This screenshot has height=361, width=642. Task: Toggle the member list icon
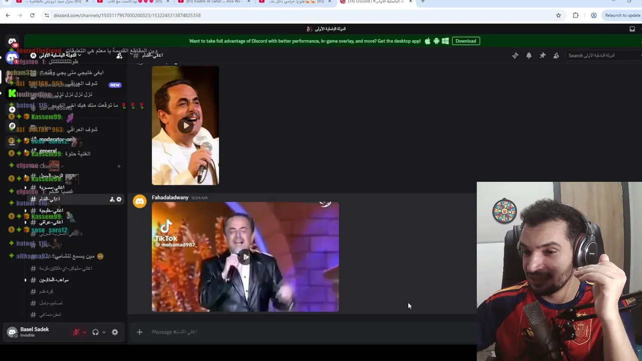click(556, 56)
